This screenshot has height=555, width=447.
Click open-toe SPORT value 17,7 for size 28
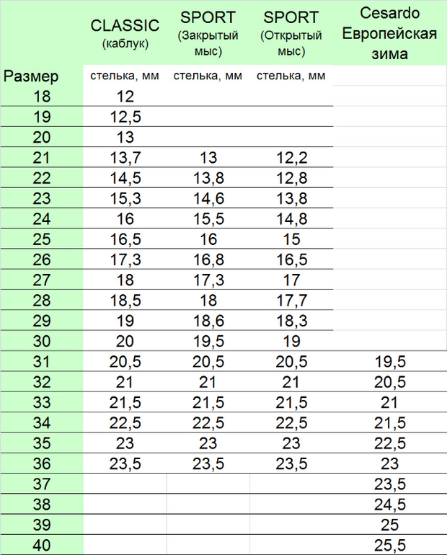pos(291,300)
